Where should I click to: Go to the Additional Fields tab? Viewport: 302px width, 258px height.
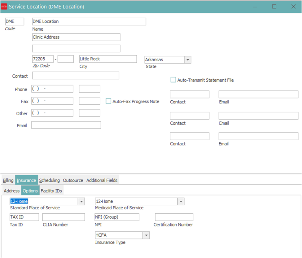point(102,180)
